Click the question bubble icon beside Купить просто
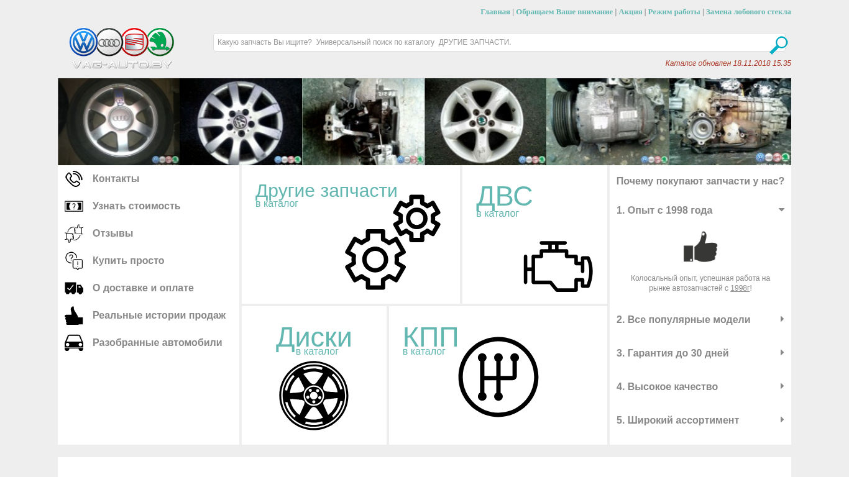The width and height of the screenshot is (849, 477). [74, 261]
